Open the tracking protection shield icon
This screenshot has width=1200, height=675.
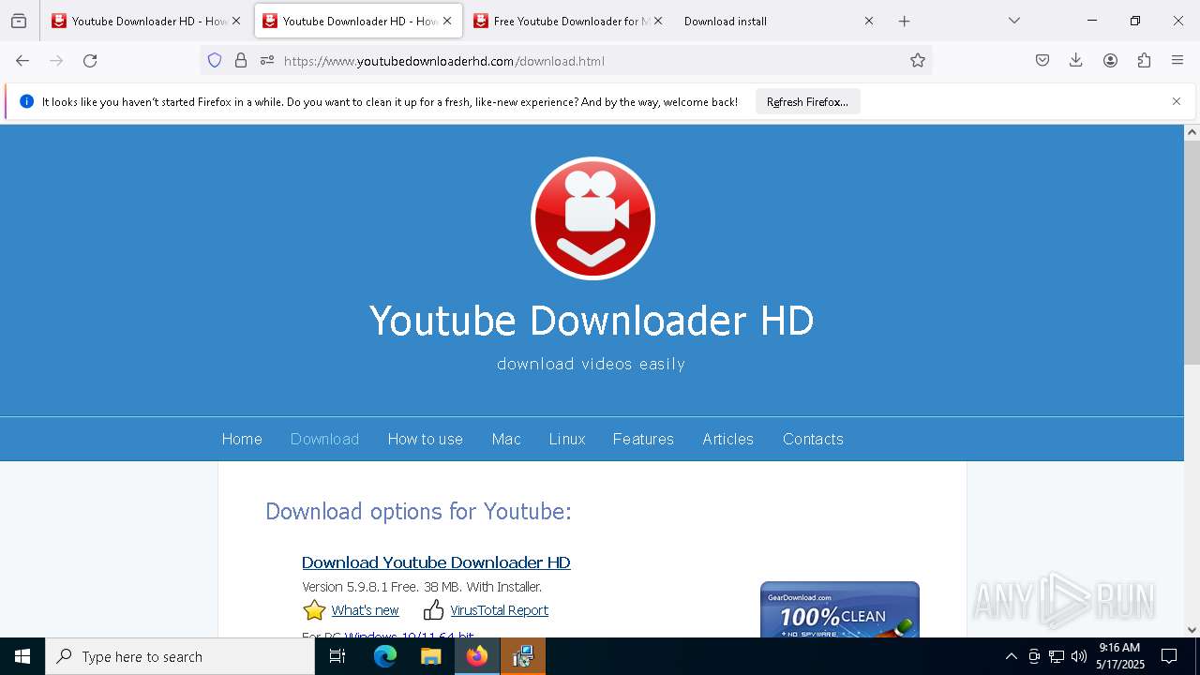[215, 61]
